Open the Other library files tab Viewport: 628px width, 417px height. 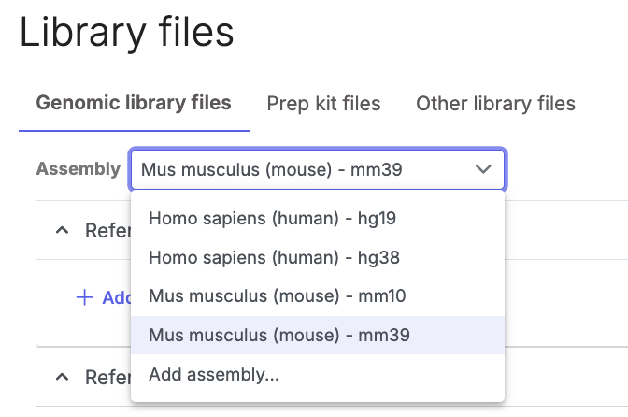click(495, 103)
